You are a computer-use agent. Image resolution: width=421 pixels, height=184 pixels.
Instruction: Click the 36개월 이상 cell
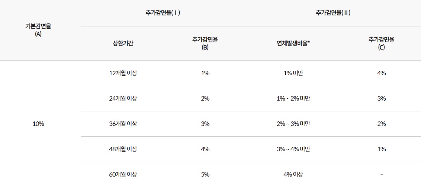click(x=123, y=124)
